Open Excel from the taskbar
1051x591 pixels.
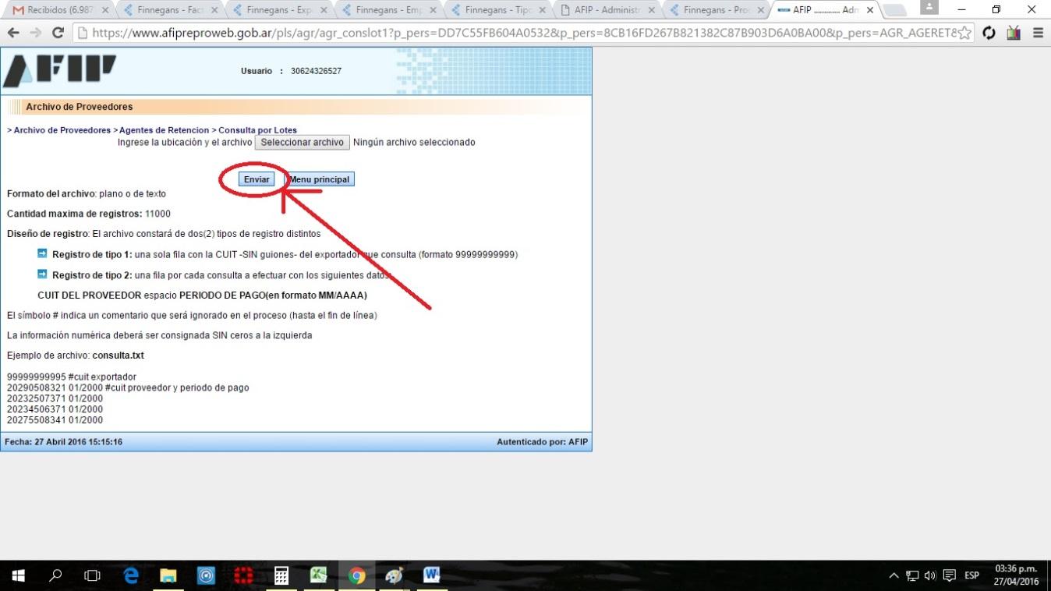click(x=319, y=575)
